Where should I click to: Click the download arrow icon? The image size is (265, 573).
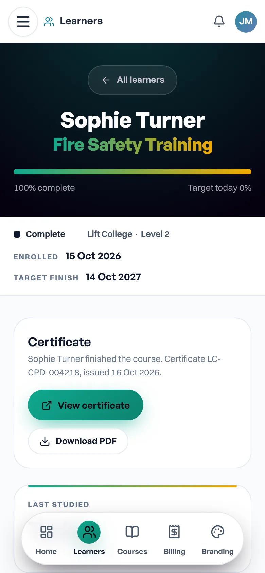click(x=45, y=441)
